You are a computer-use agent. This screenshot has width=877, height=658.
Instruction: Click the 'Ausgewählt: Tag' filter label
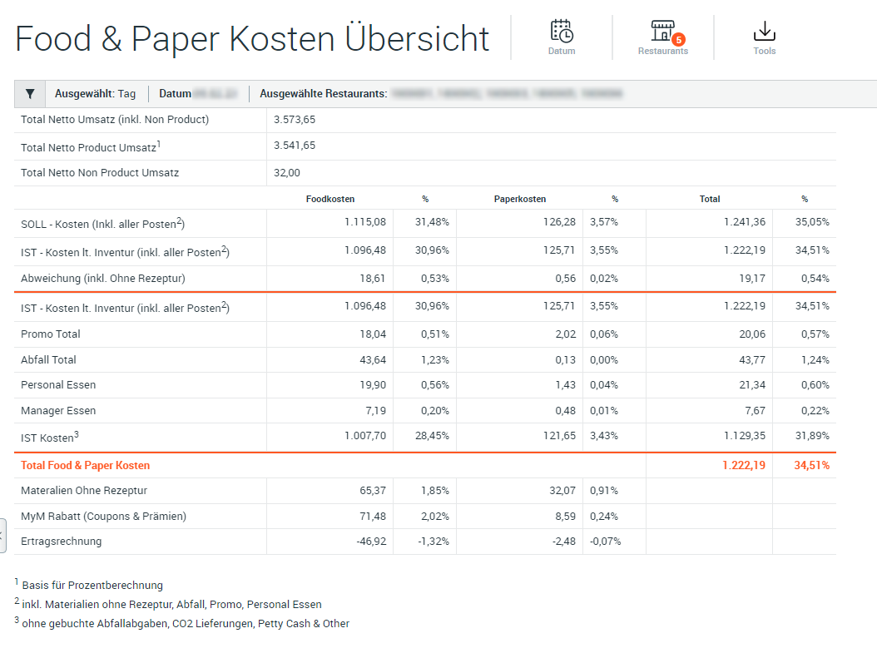(x=95, y=94)
